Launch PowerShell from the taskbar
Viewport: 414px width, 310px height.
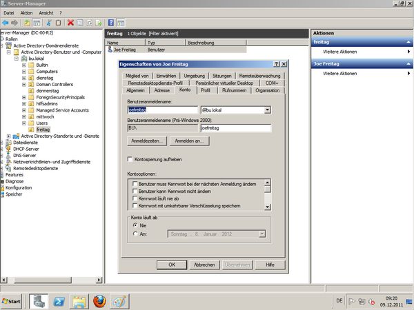(x=59, y=300)
